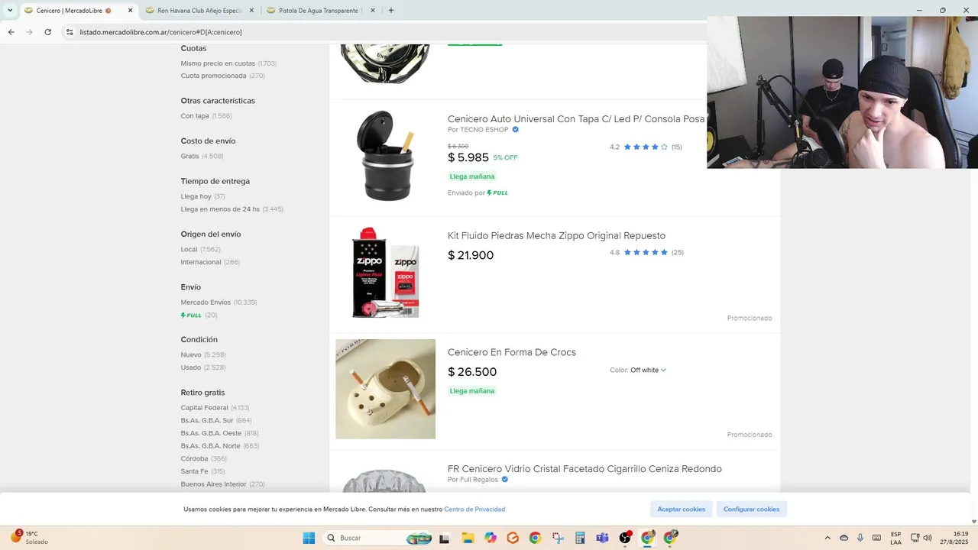Reload the MercadoLibre page

pos(48,32)
